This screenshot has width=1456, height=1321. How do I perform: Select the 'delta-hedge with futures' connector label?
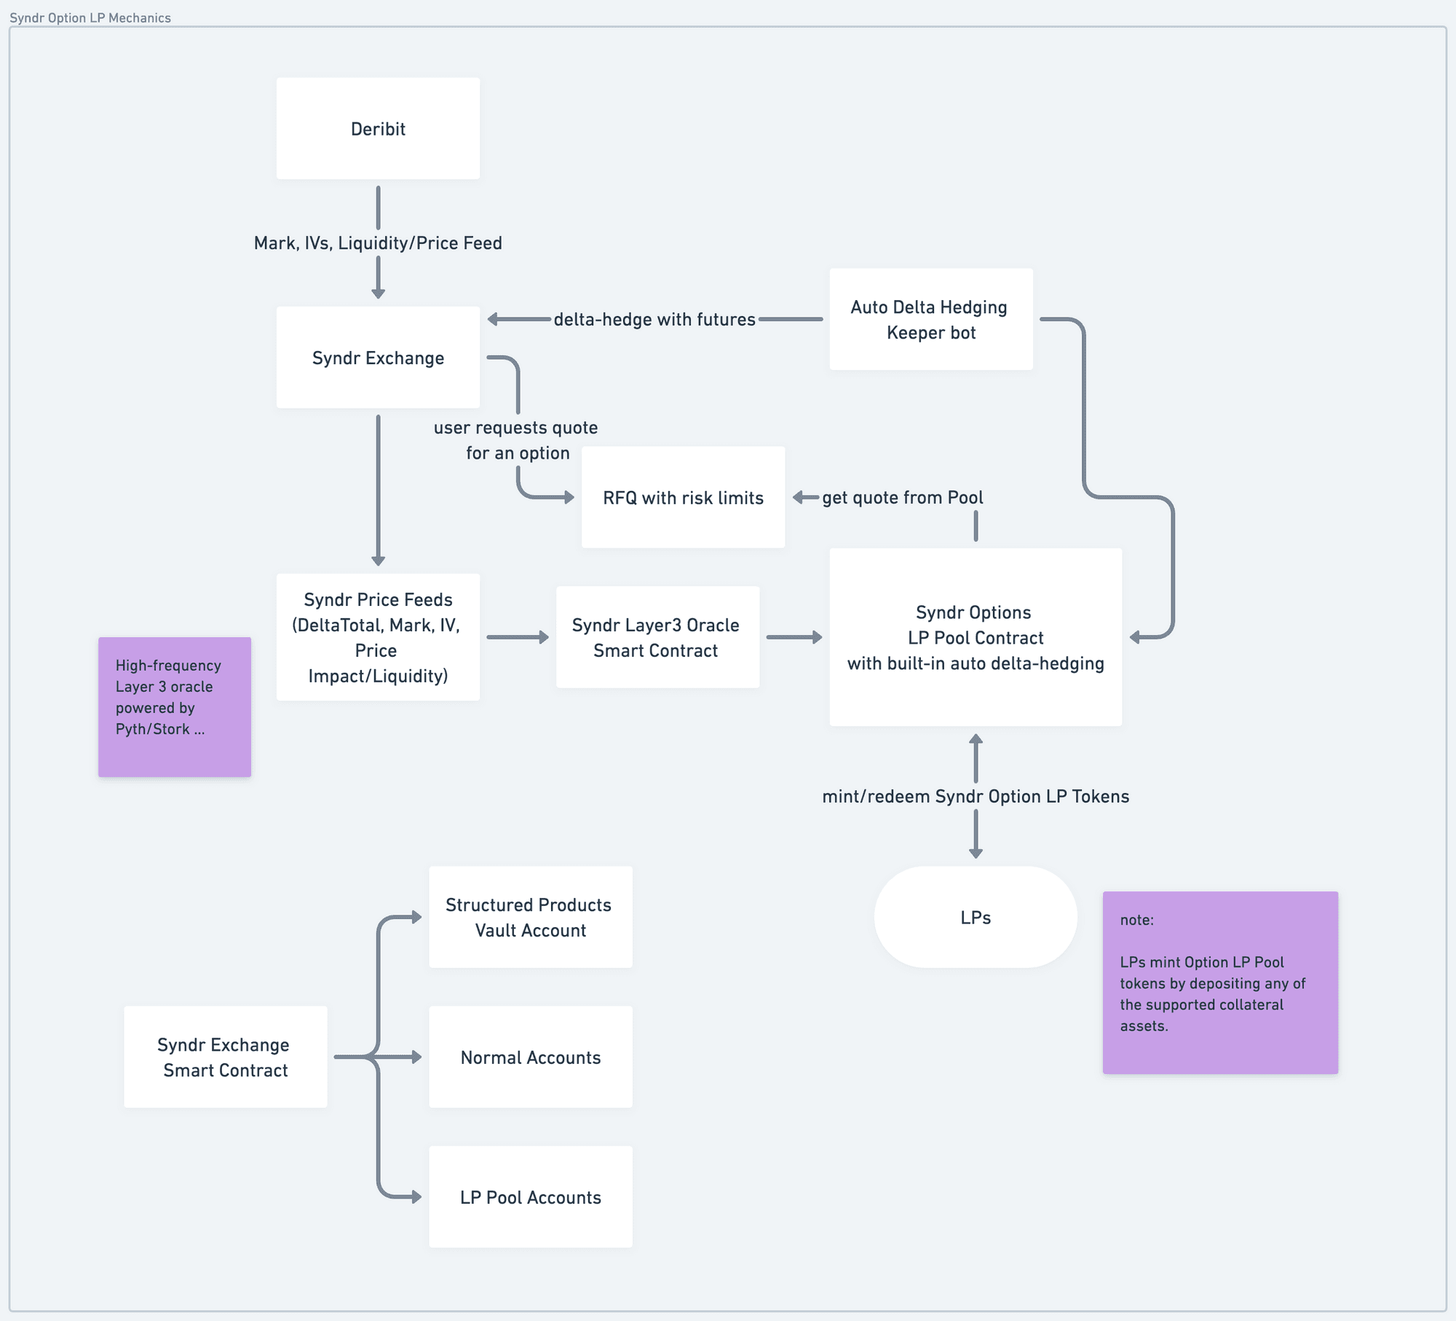[654, 319]
